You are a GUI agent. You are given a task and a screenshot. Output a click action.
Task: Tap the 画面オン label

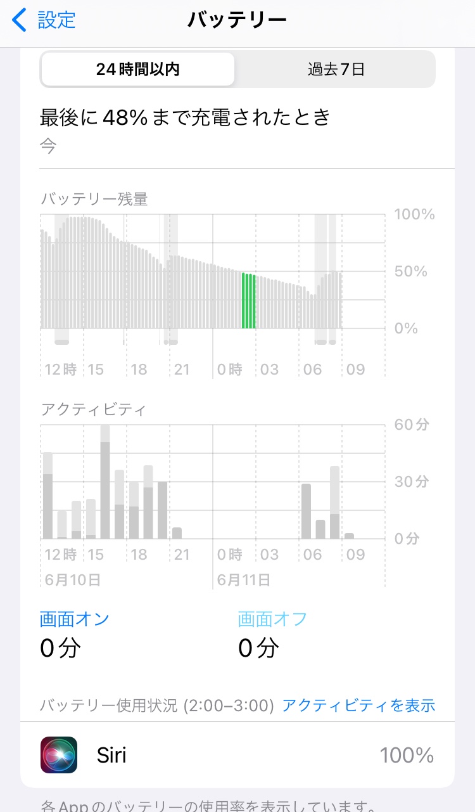point(75,619)
